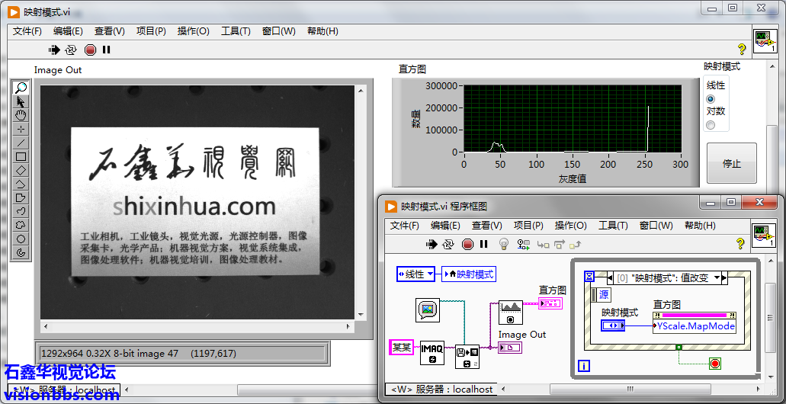The image size is (786, 404).
Task: Toggle Highlight Execution light bulb
Action: (x=503, y=244)
